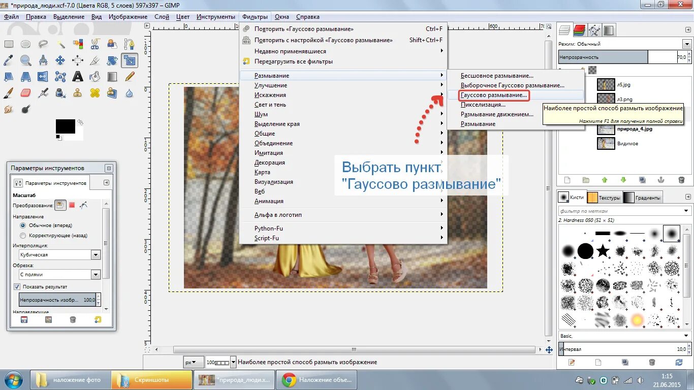Select the Paintbrush tool
694x390 pixels.
(9, 93)
